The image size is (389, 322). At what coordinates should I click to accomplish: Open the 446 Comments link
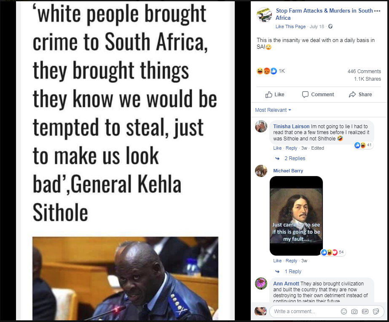click(x=364, y=71)
